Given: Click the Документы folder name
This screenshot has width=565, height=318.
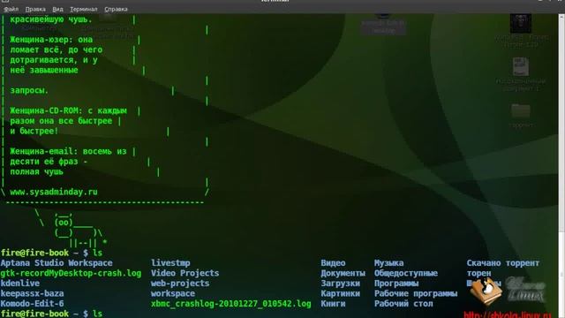Looking at the screenshot, I should (x=343, y=273).
